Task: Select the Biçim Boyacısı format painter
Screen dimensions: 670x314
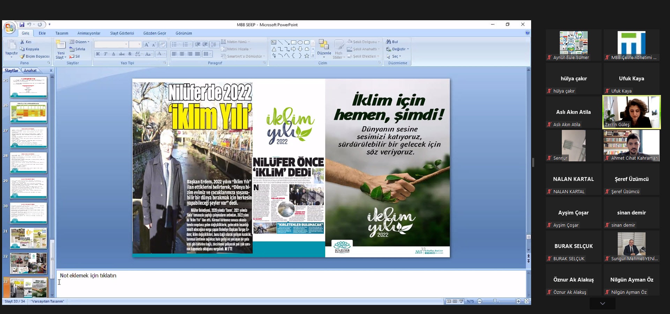Action: click(35, 56)
